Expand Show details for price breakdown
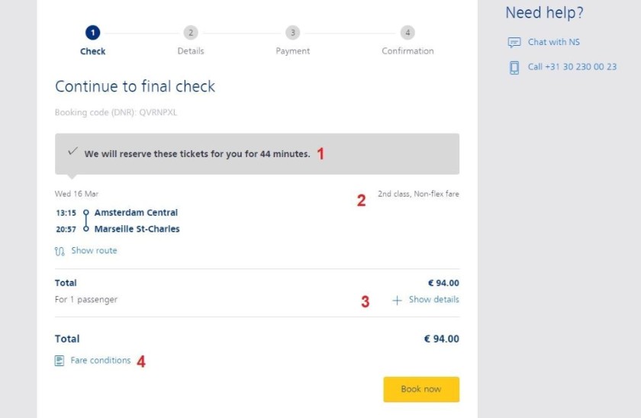Viewport: 641px width, 418px height. coord(433,300)
